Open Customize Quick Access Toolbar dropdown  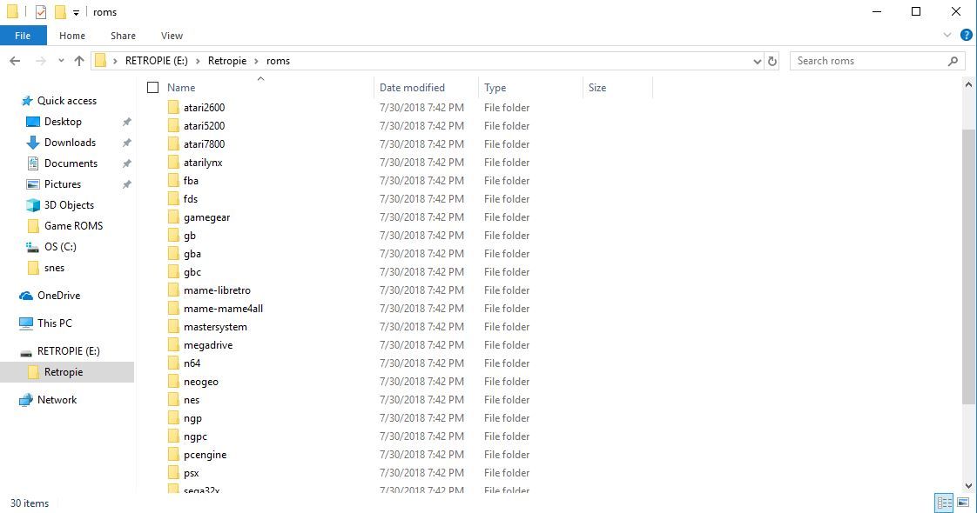[76, 12]
